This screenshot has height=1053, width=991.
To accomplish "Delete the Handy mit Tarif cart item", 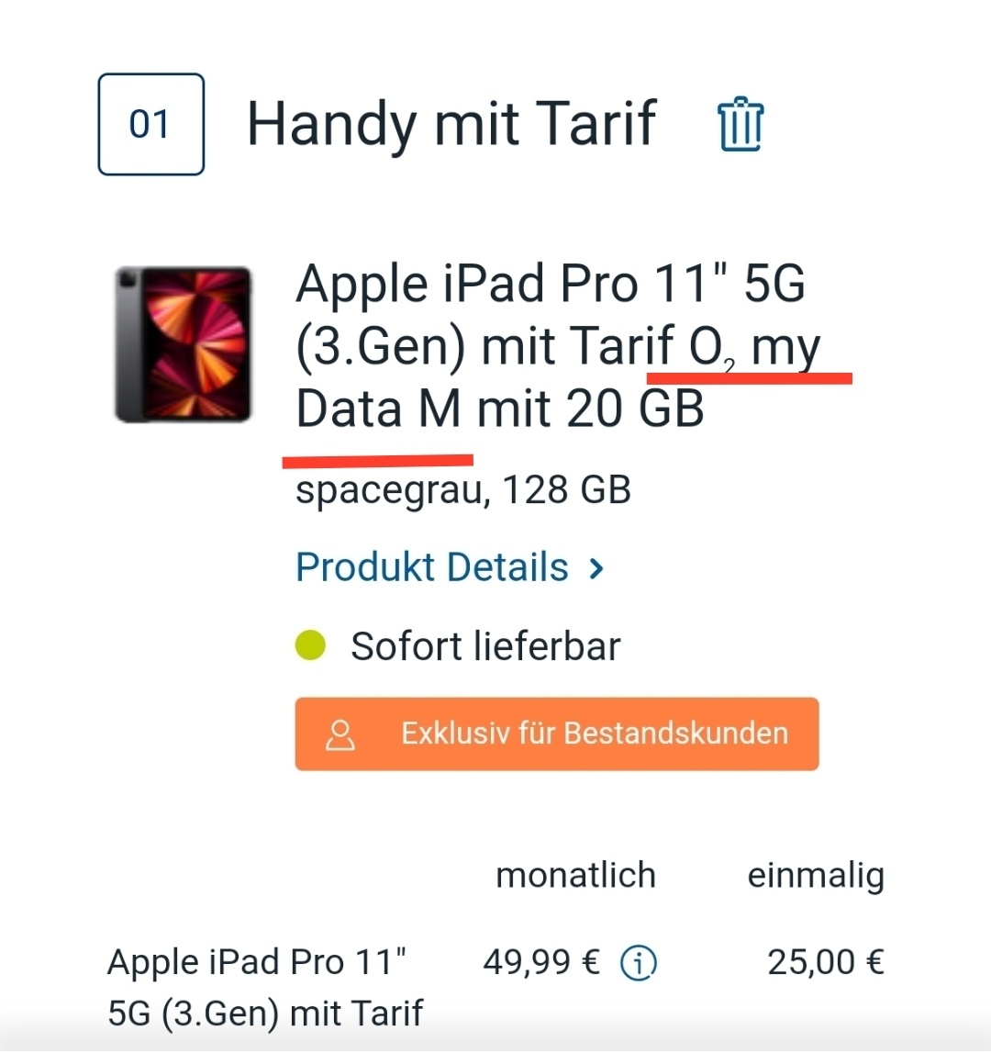I will (740, 125).
